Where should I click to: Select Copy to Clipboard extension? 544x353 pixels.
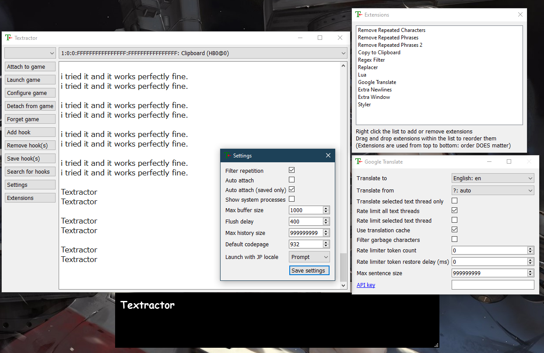pyautogui.click(x=379, y=52)
